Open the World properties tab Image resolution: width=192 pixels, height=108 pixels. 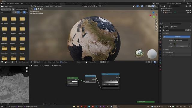click(160, 42)
